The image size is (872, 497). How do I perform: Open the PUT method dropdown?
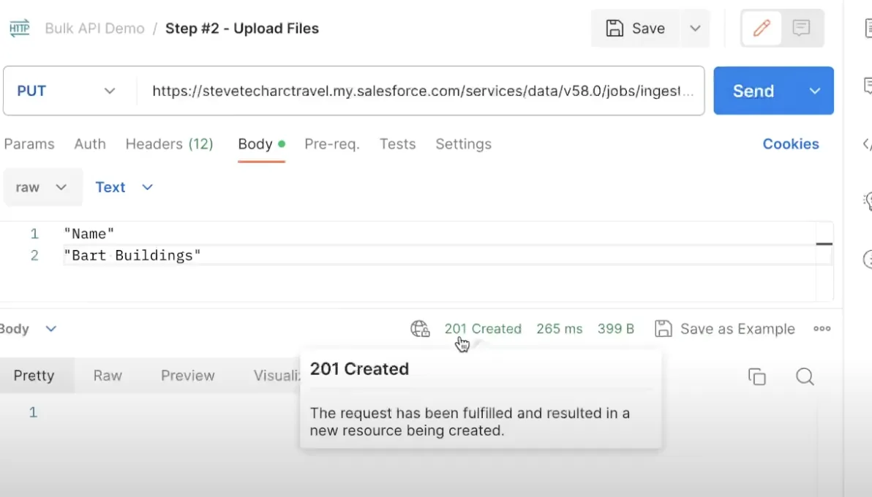[x=67, y=91]
